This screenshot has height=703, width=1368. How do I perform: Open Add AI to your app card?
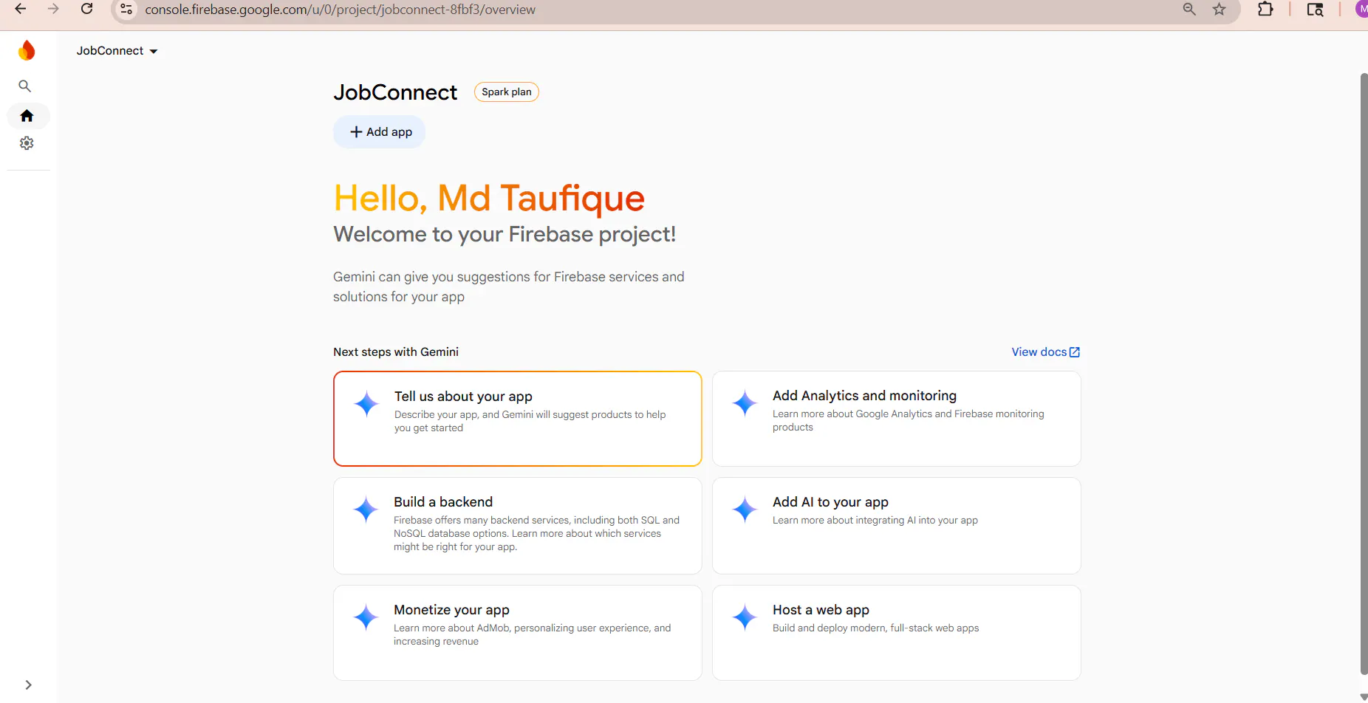pos(897,526)
